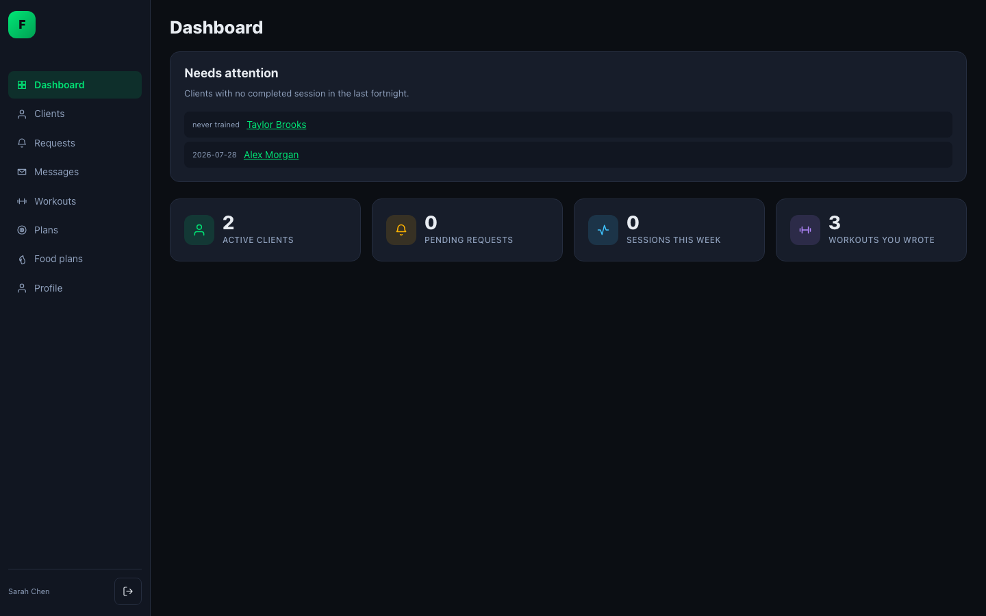Click the yellow bell icon on Pending Requests card
Viewport: 986px width, 616px height.
(x=401, y=230)
